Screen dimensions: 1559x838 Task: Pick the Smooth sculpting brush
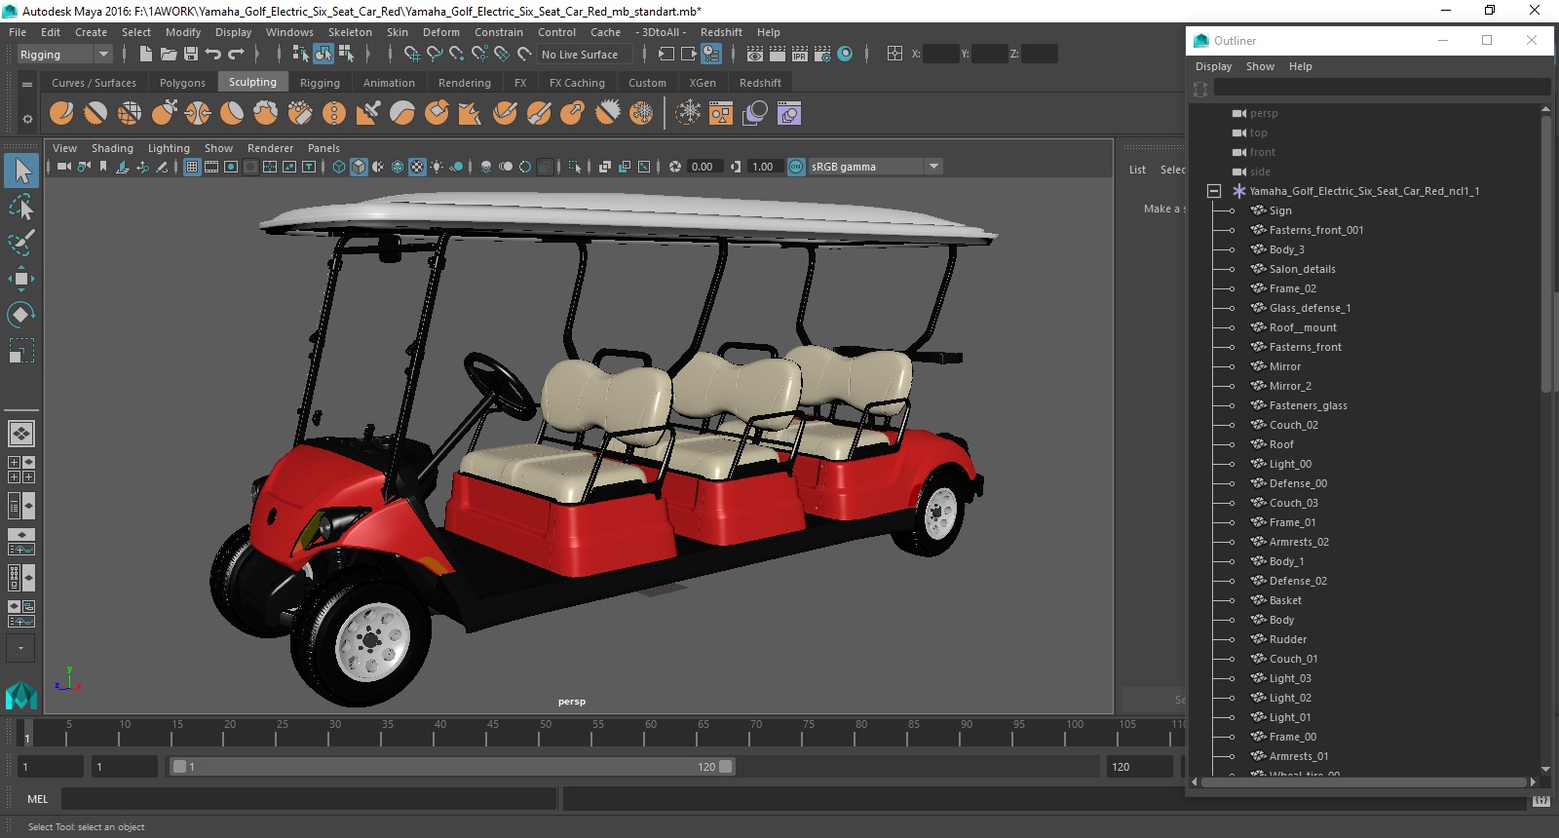95,113
